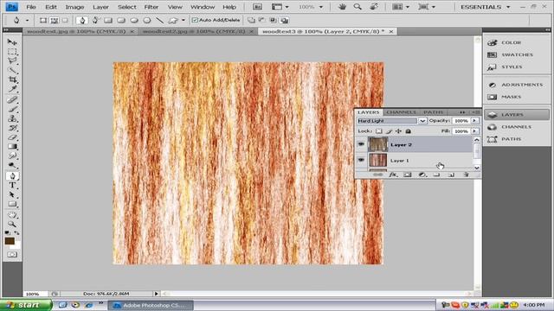Screen dimensions: 554x311
Task: Open the Image menu
Action: [x=74, y=7]
